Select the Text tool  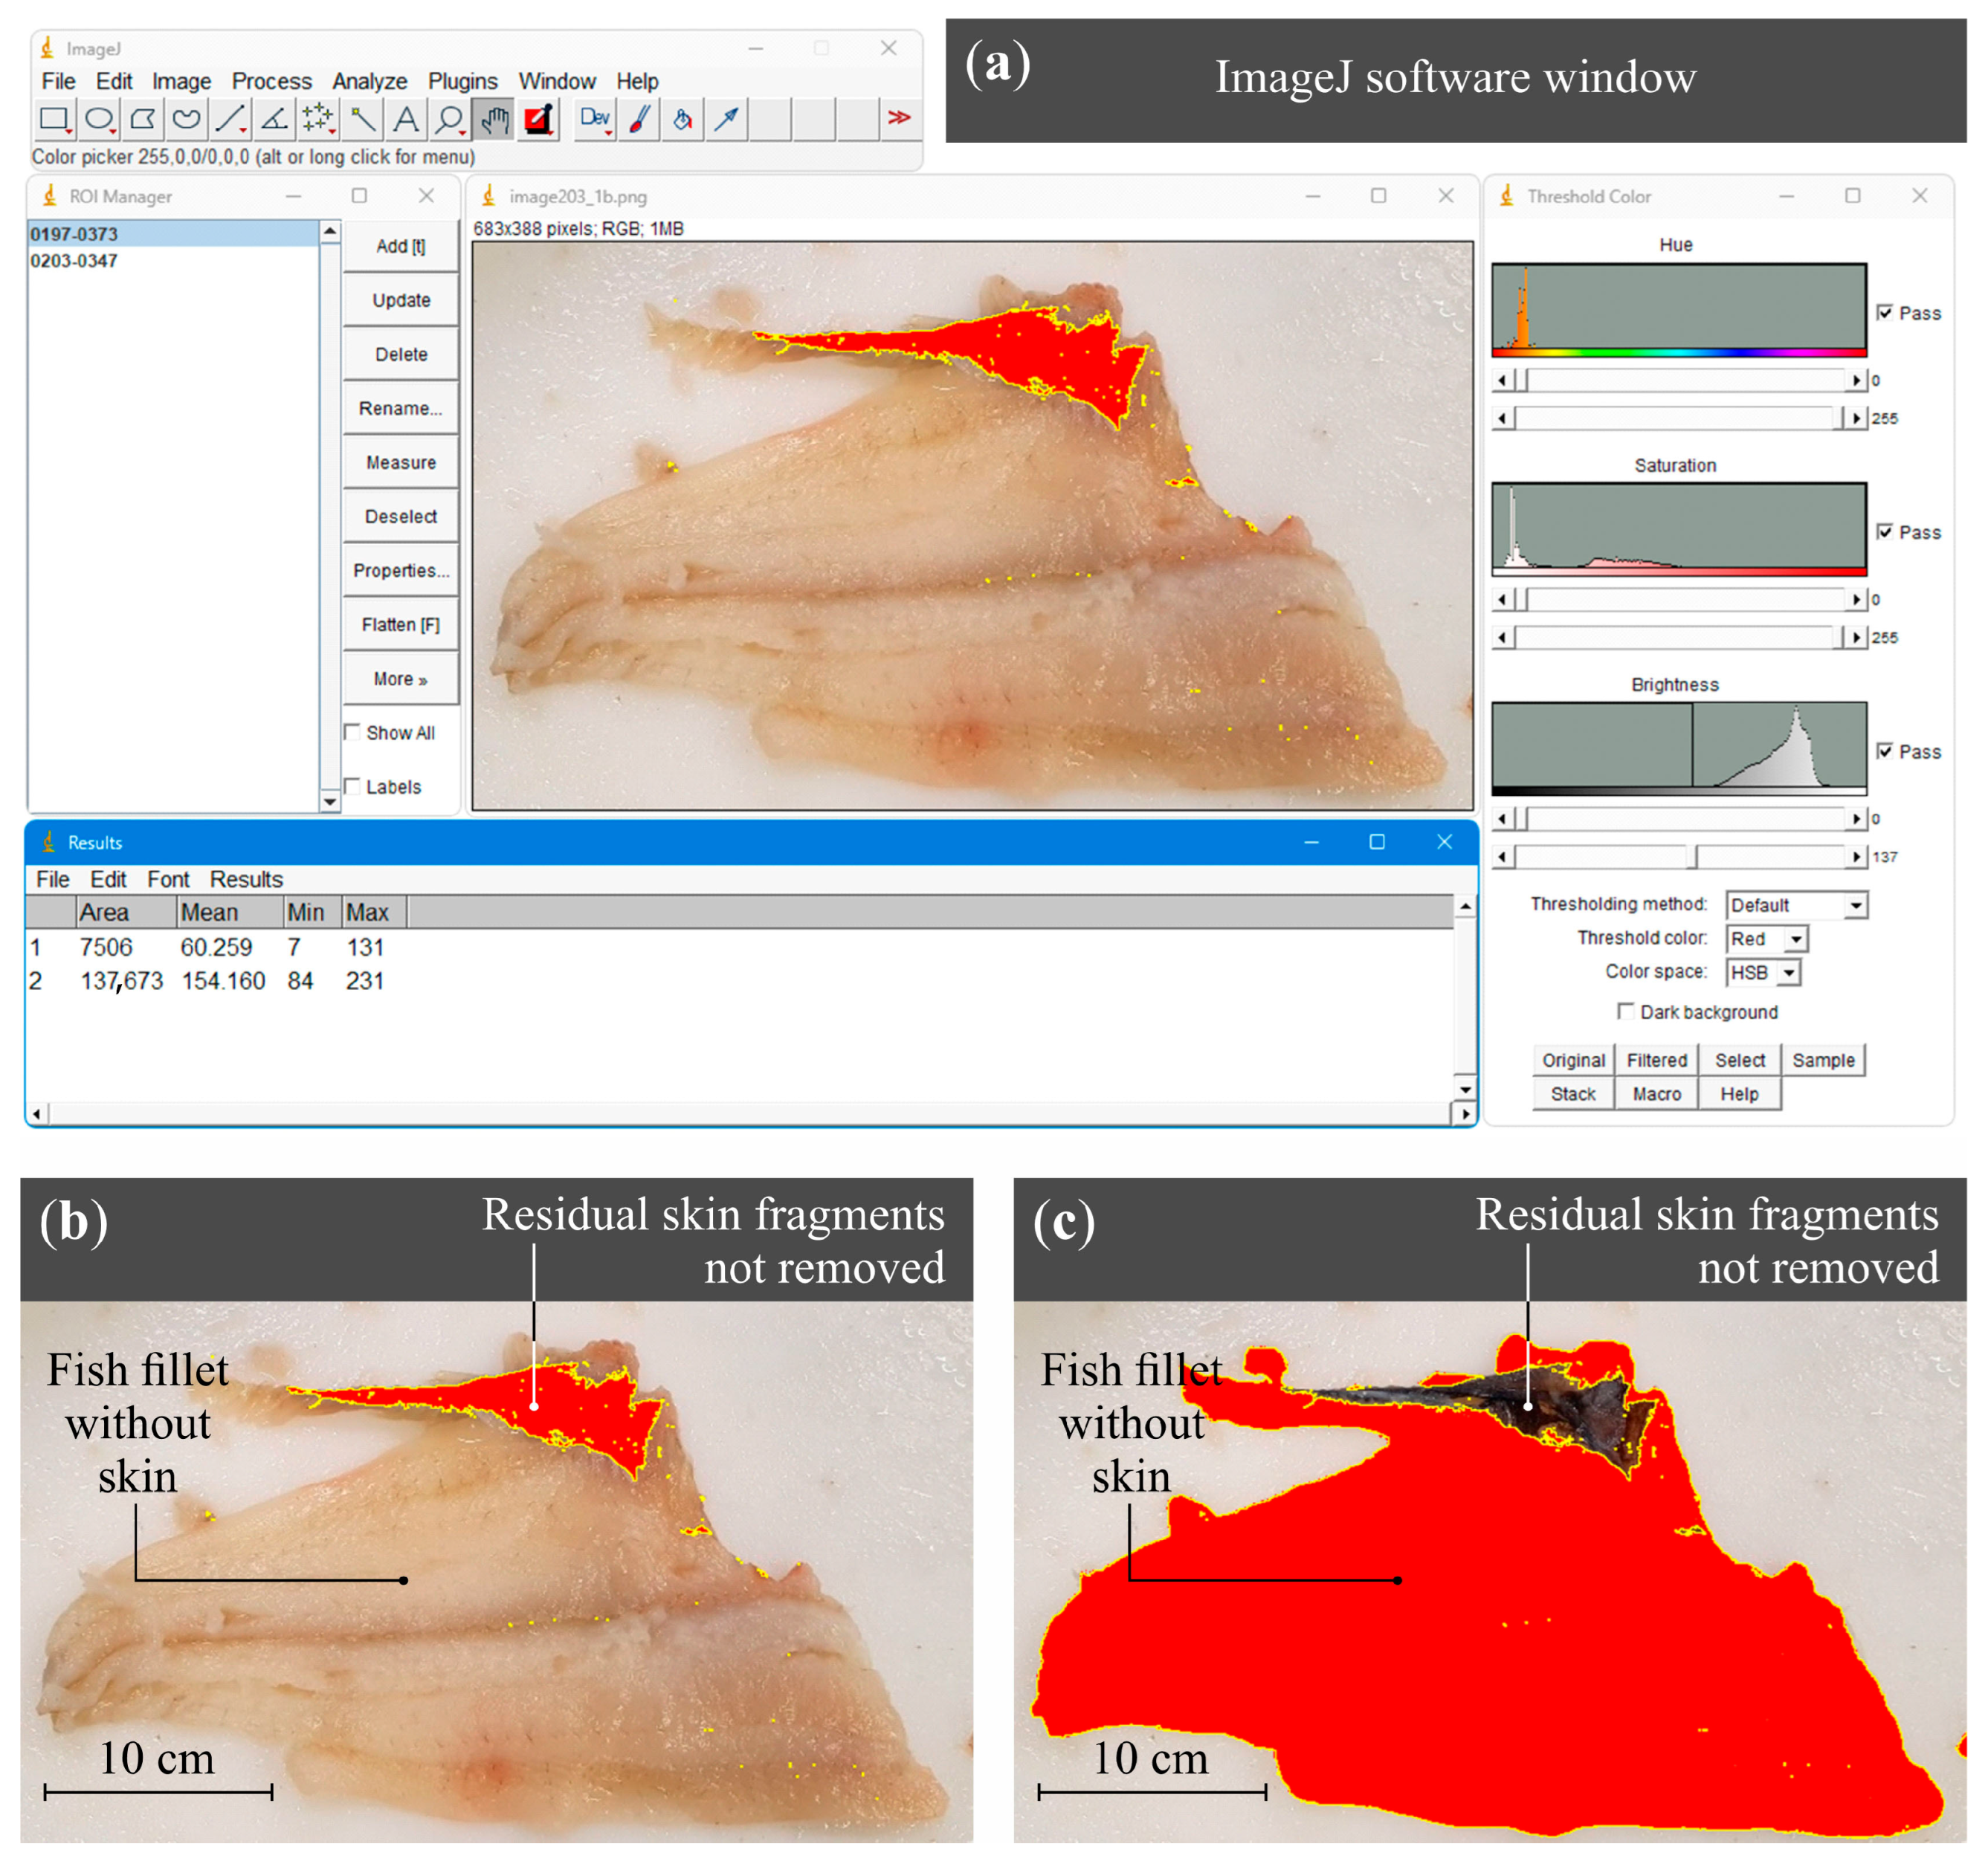click(x=406, y=120)
